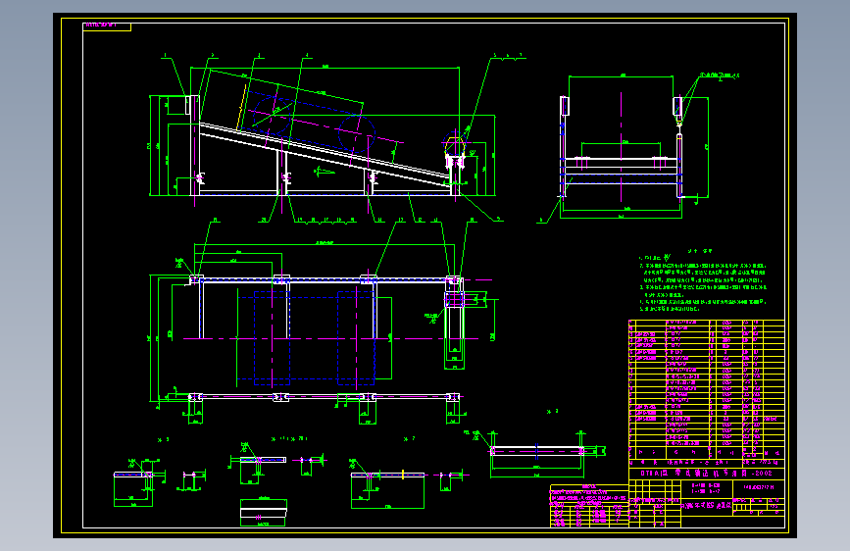Click the yellow label box at frame's top-left corner
850x551 pixels.
tap(107, 26)
